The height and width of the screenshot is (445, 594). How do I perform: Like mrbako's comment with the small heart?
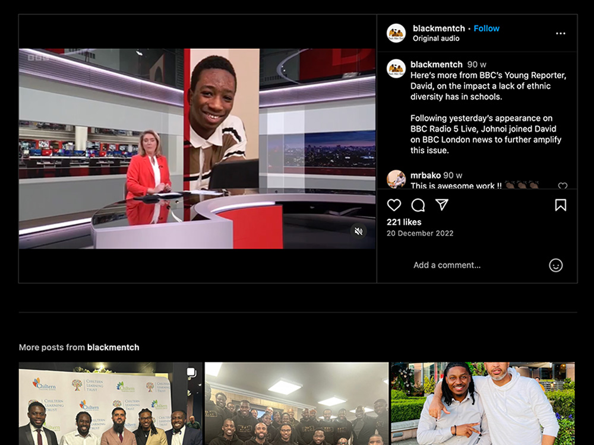(x=563, y=185)
